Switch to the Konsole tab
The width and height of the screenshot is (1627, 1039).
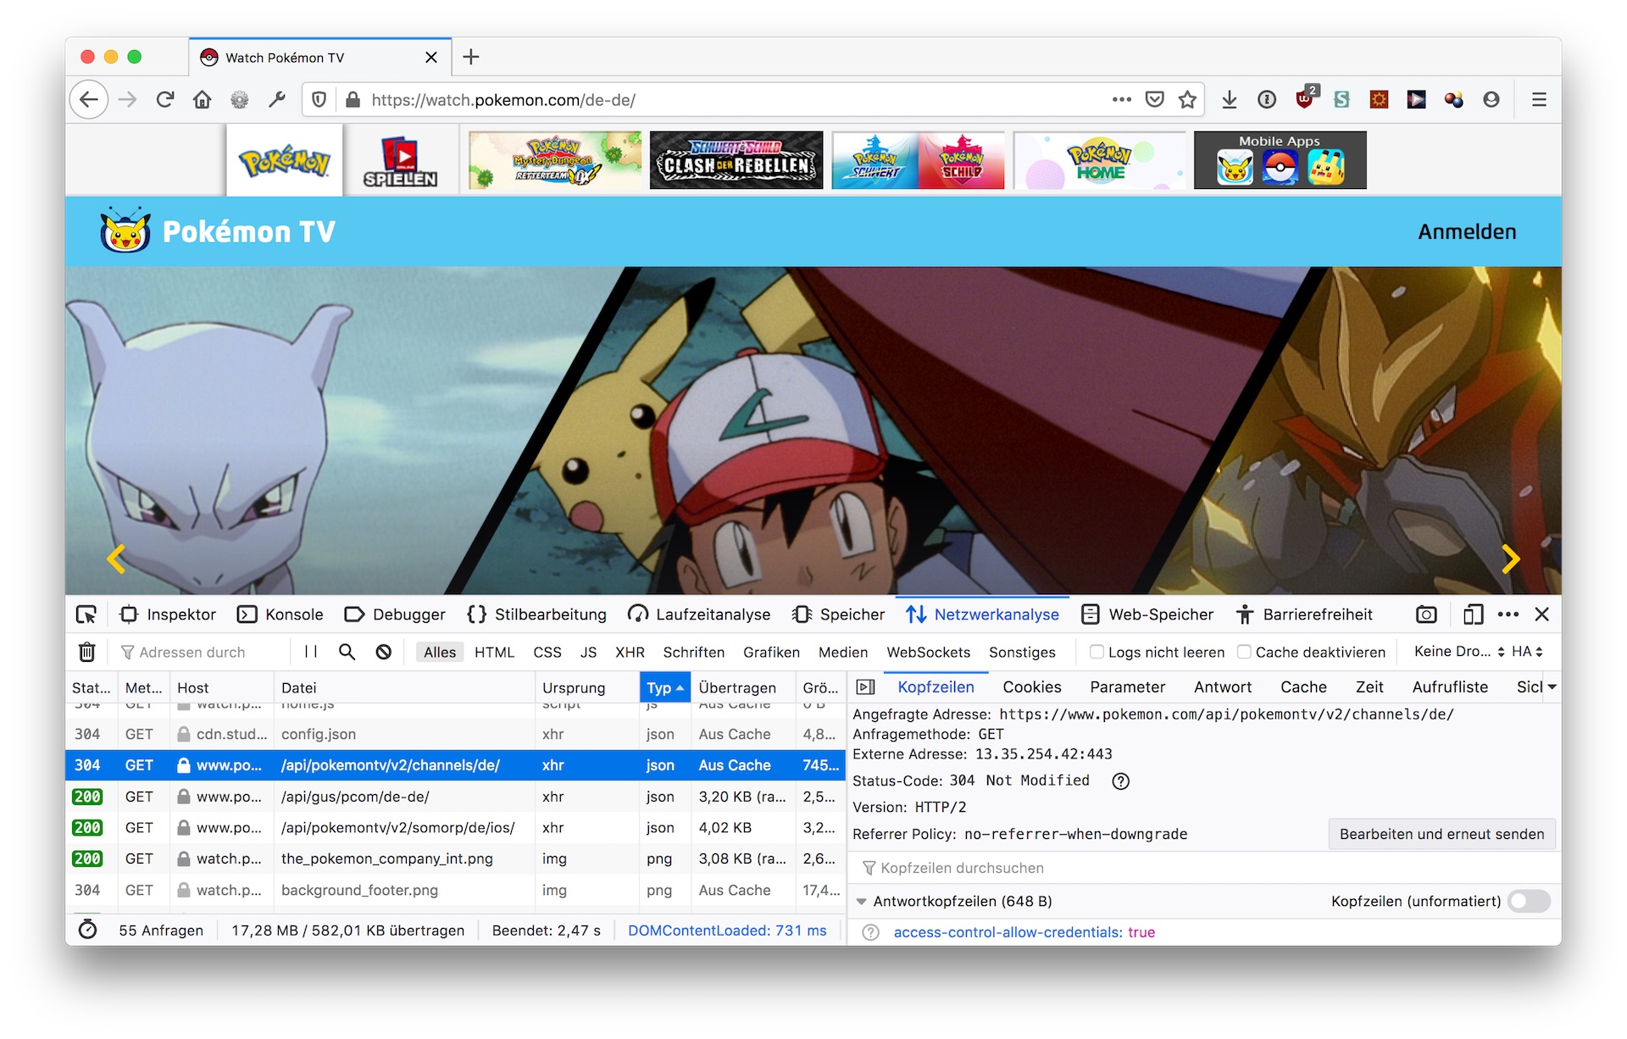coord(280,614)
